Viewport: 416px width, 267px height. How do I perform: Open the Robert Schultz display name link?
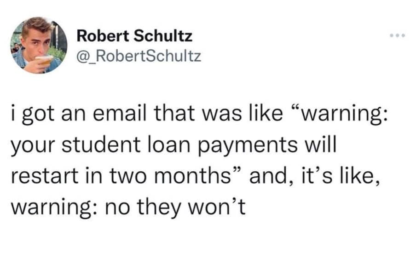[134, 35]
